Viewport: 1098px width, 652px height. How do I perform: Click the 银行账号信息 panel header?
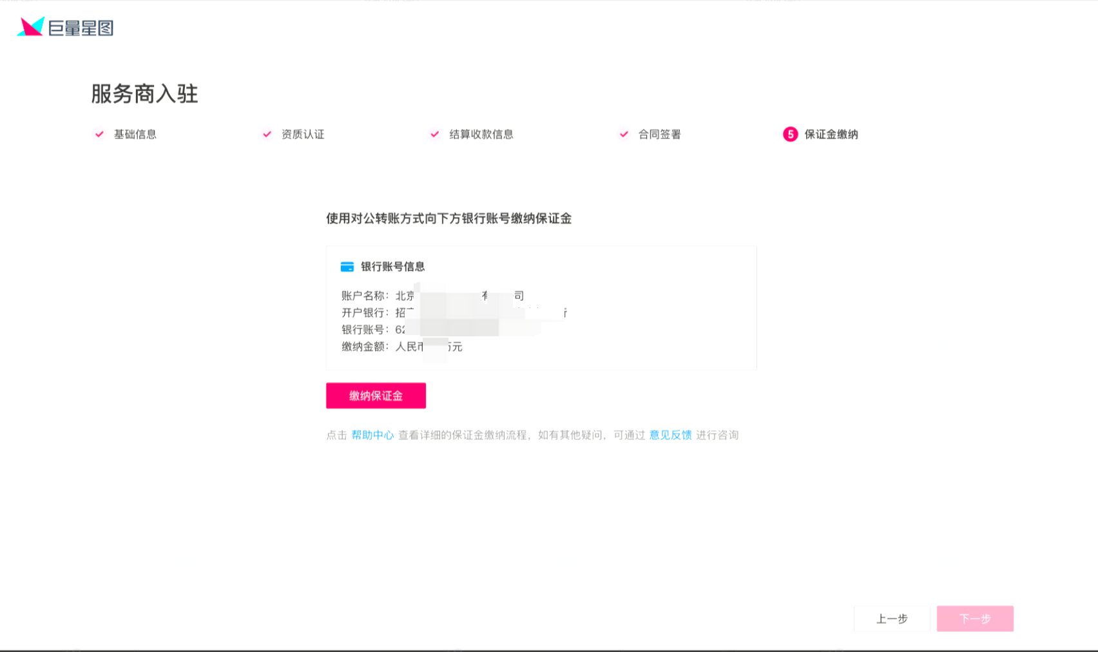click(393, 265)
